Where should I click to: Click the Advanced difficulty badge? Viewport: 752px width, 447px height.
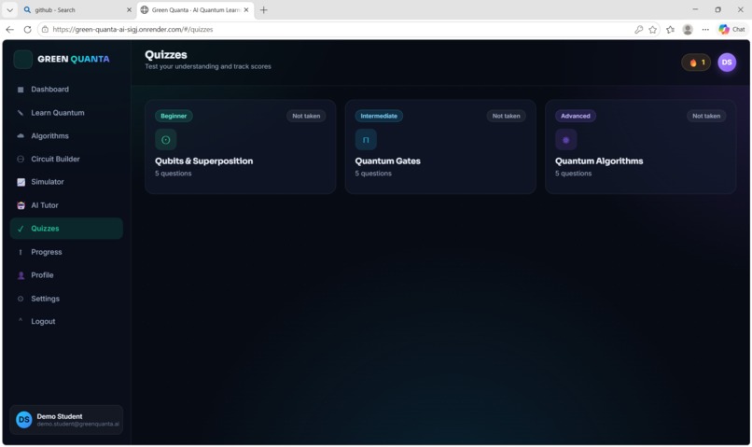point(576,116)
